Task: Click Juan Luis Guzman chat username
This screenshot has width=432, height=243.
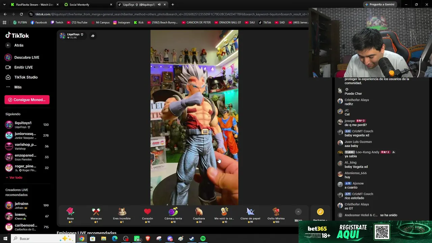Action: (x=358, y=142)
